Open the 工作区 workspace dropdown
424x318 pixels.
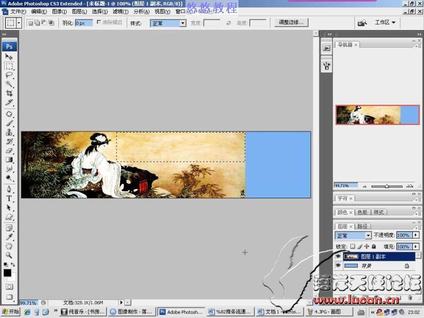click(x=385, y=22)
